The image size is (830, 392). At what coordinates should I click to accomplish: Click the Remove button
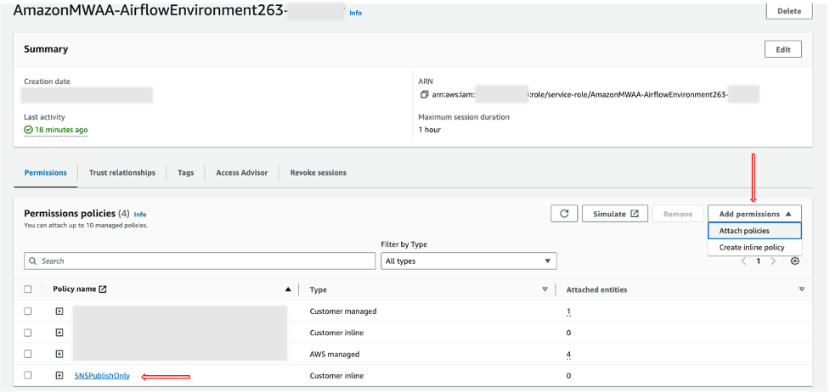[x=678, y=214]
